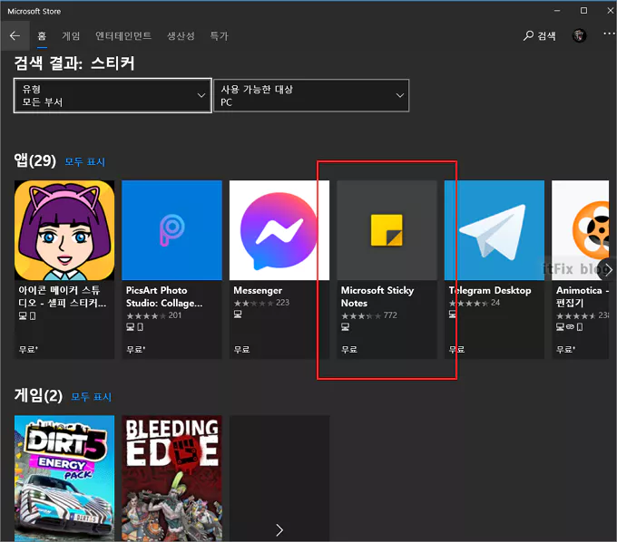Open the 홈 tab
This screenshot has width=617, height=542.
pos(42,36)
